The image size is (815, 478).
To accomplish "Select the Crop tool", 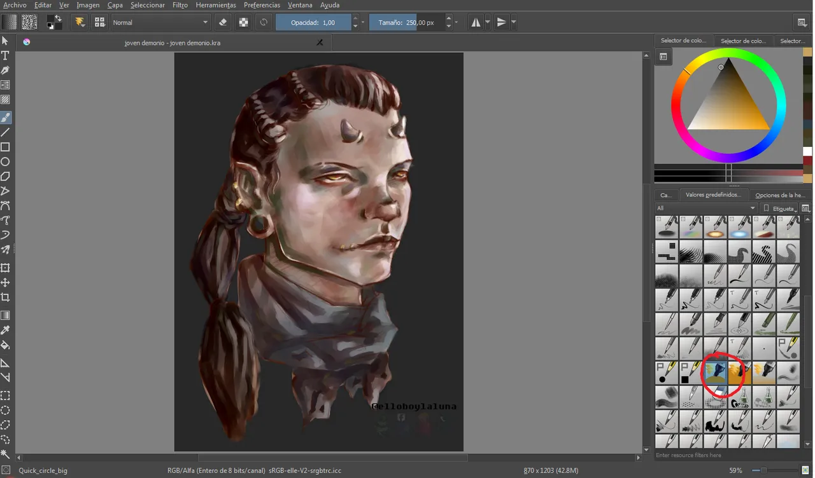I will tap(5, 297).
